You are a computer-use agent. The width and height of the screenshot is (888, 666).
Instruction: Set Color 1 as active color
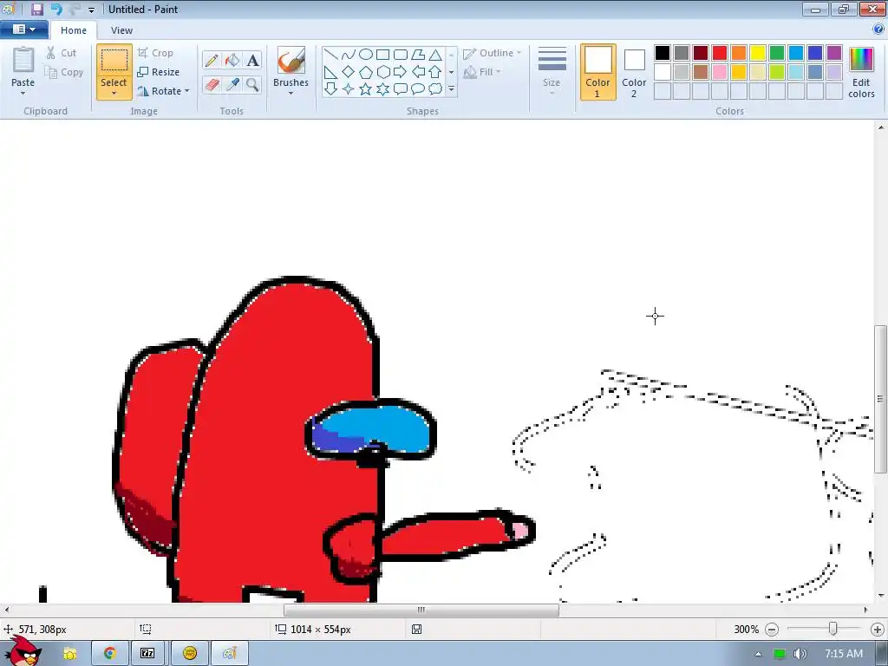click(x=598, y=72)
